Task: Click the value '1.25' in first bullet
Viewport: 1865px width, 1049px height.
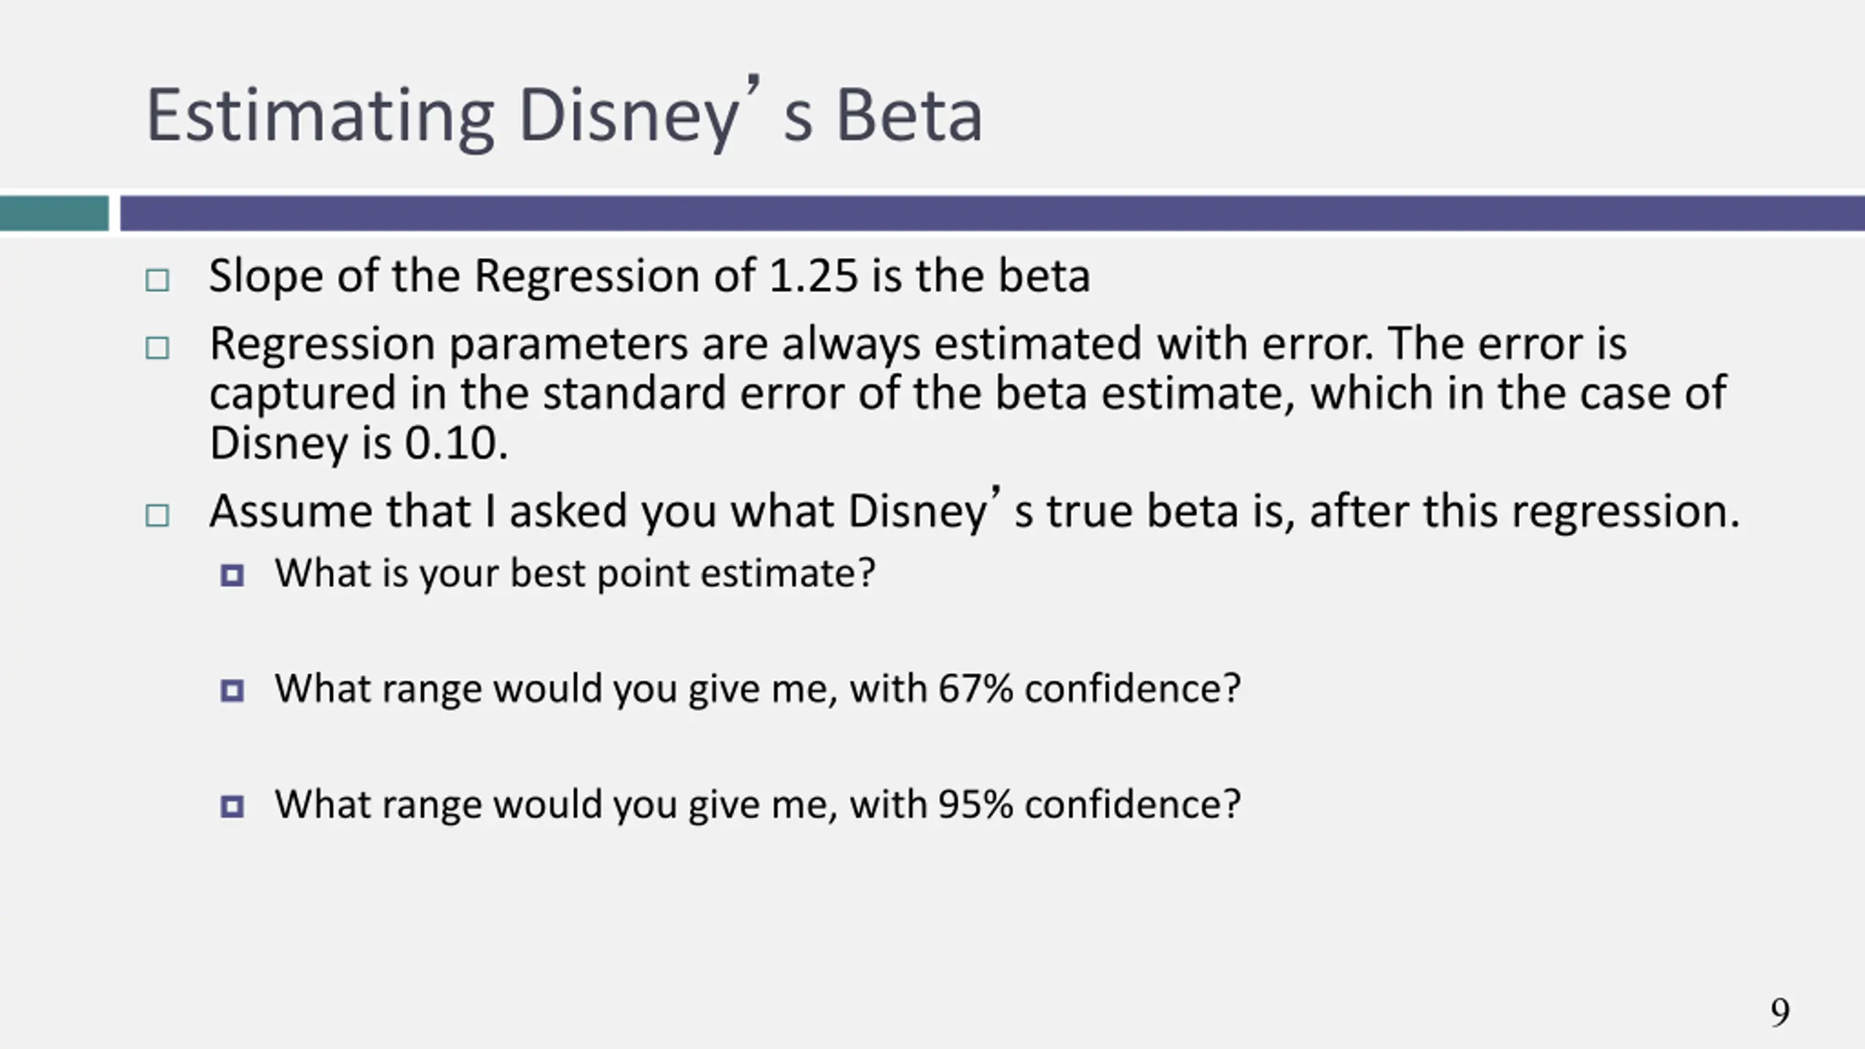Action: (814, 275)
